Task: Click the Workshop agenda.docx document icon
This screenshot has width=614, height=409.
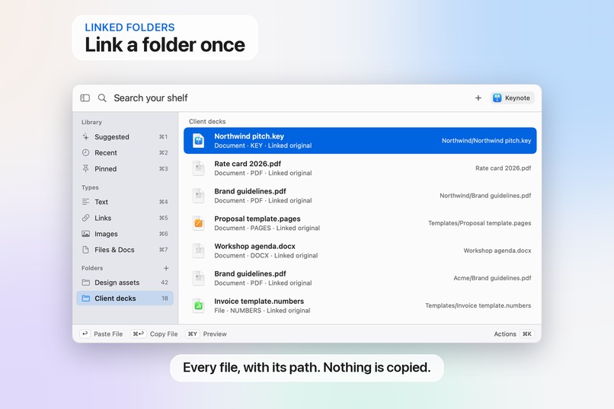Action: click(199, 251)
